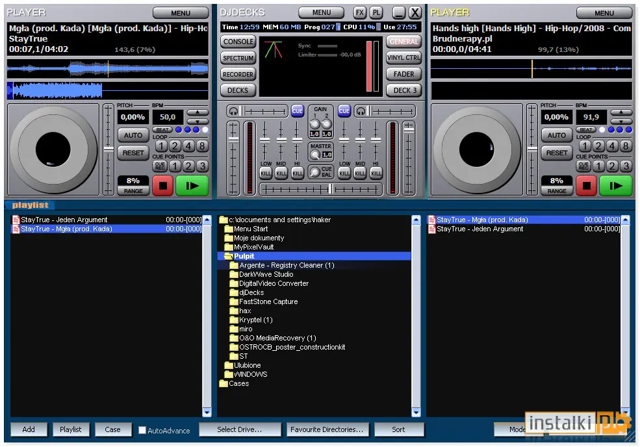Set loop length 1 on left deck
Image resolution: width=640 pixels, height=447 pixels.
161,146
